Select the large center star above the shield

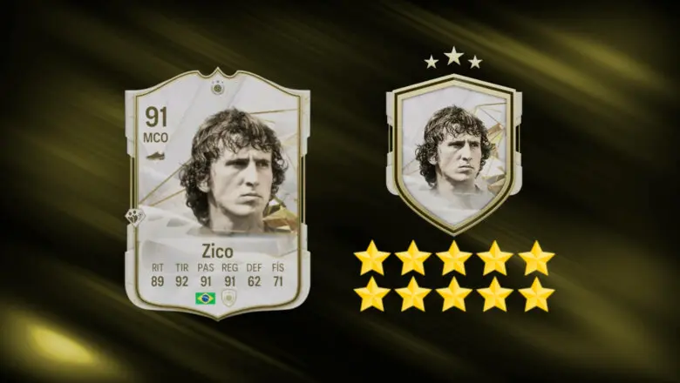[453, 57]
